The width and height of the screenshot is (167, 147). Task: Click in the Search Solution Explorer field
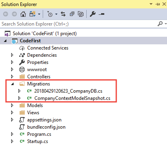79,24
